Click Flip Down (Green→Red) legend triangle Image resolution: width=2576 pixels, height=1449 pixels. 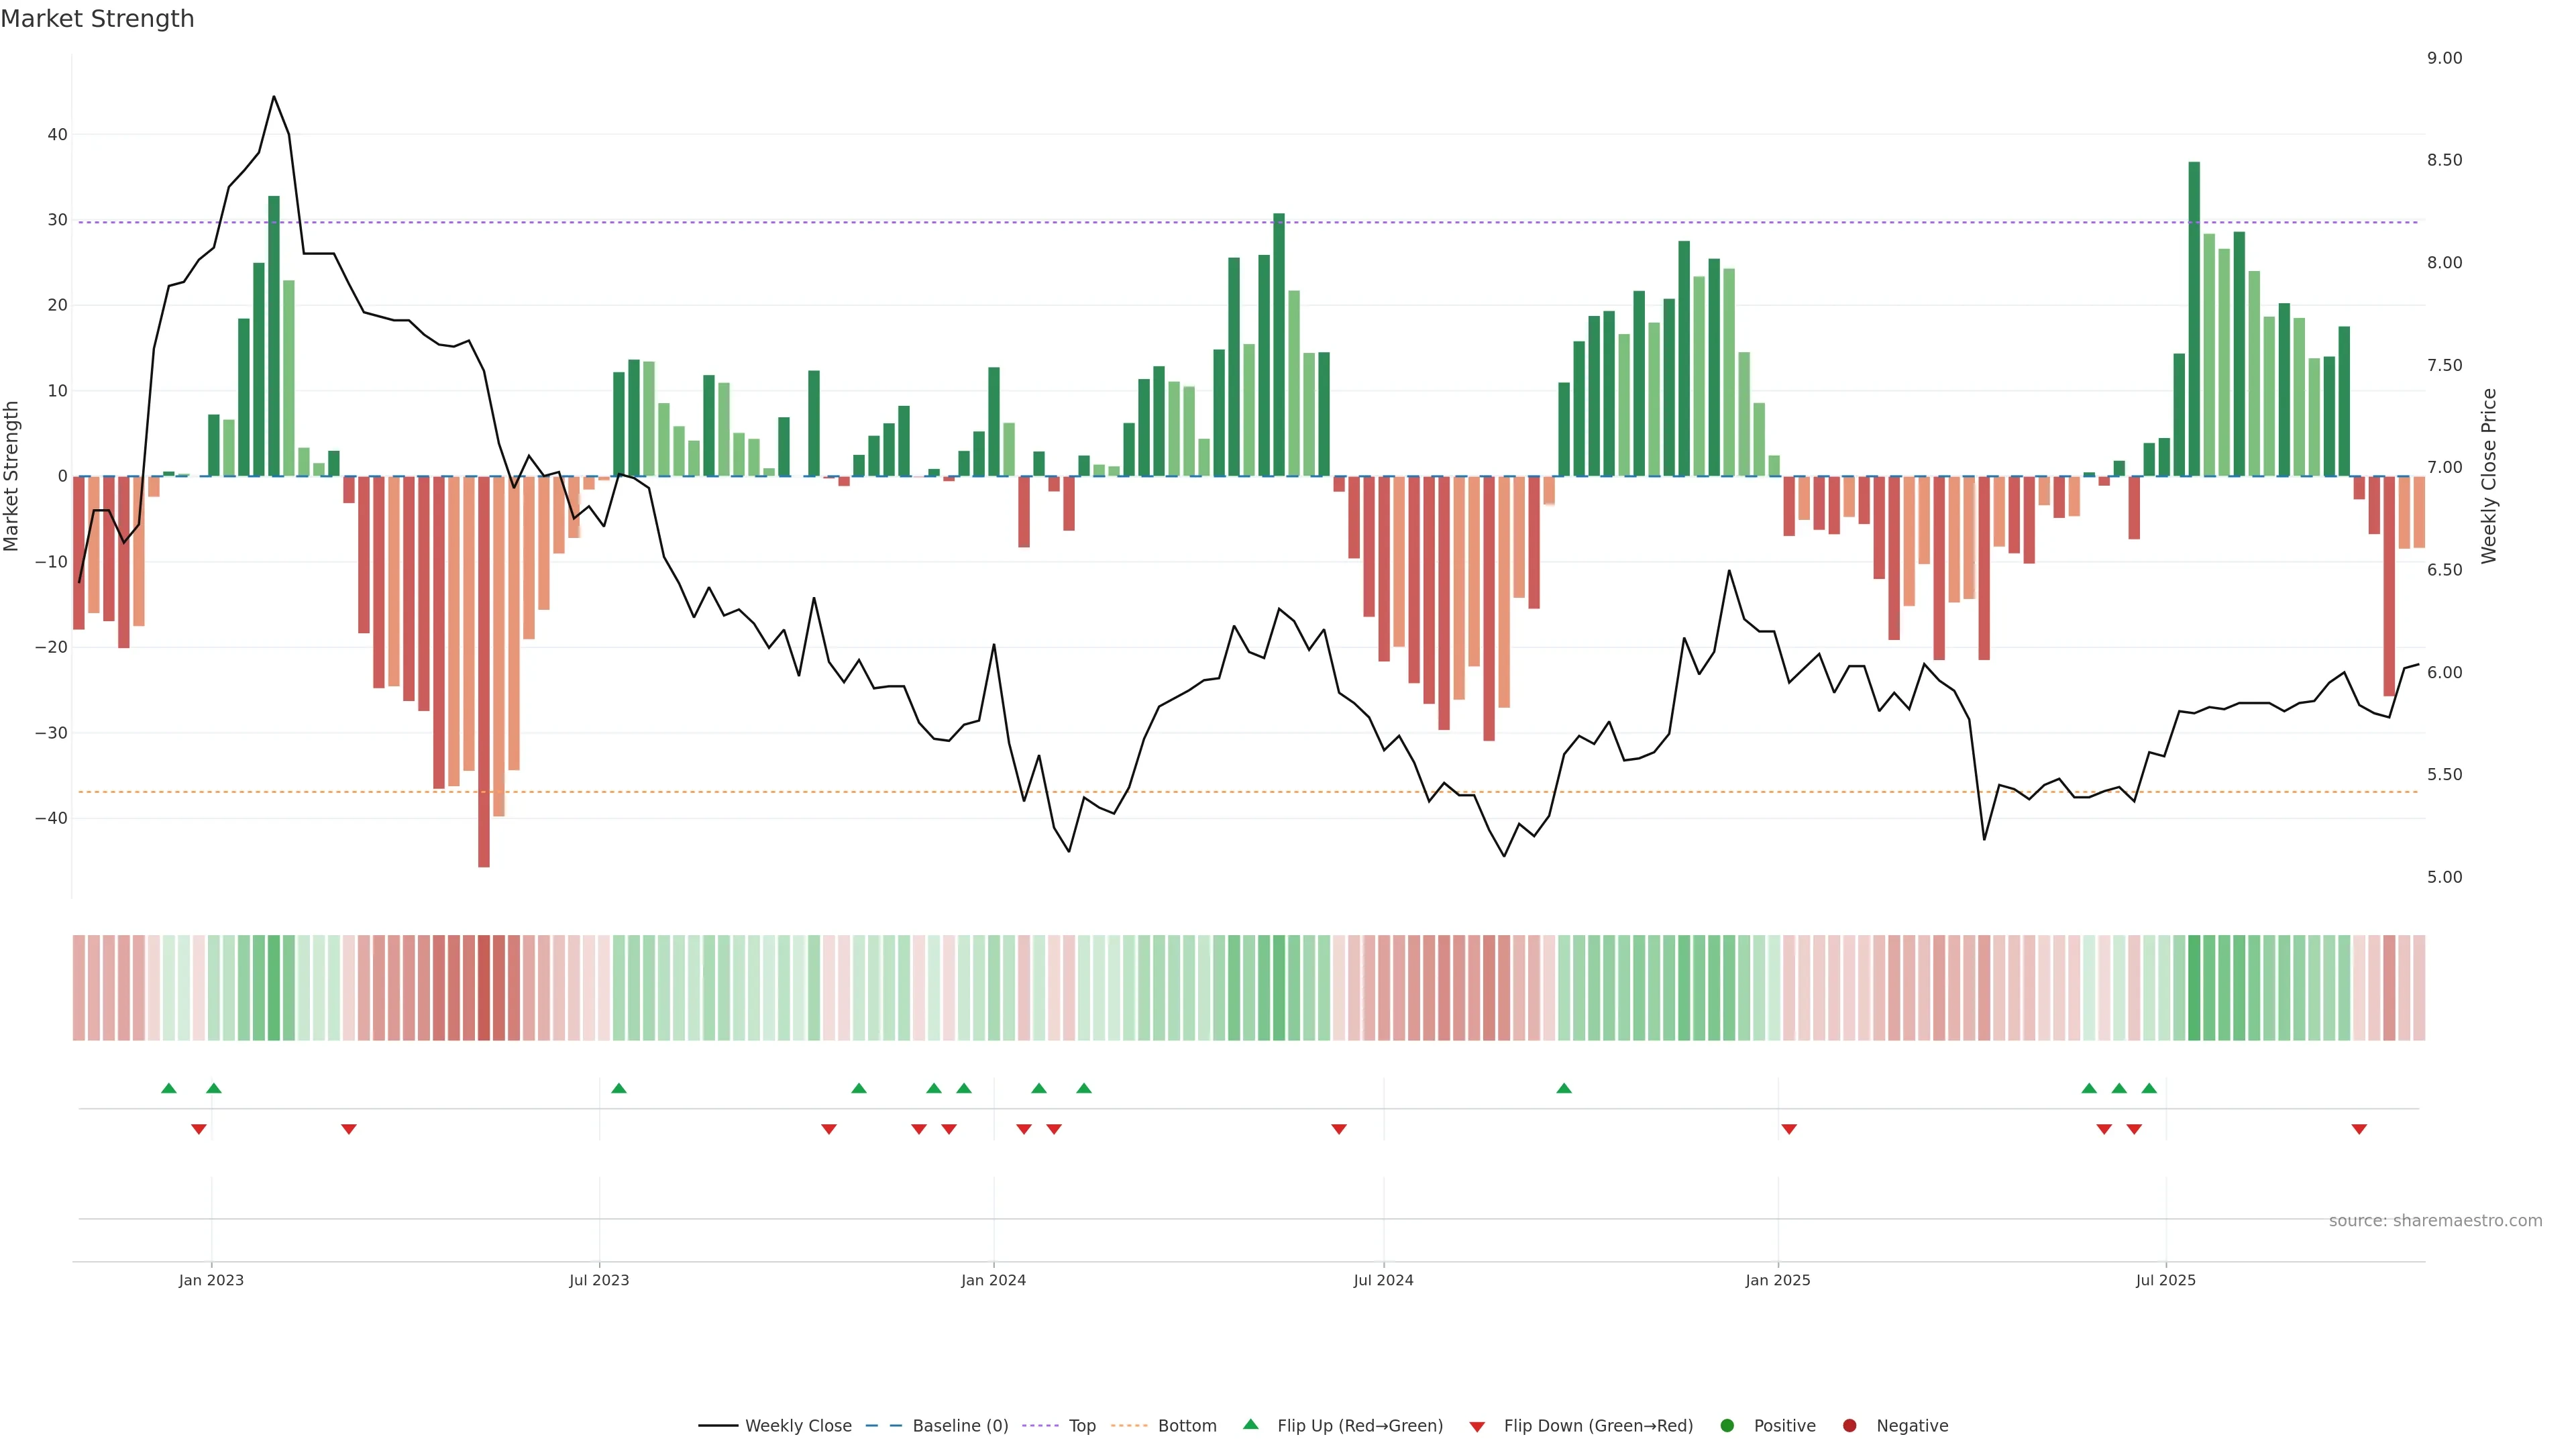[1477, 1427]
